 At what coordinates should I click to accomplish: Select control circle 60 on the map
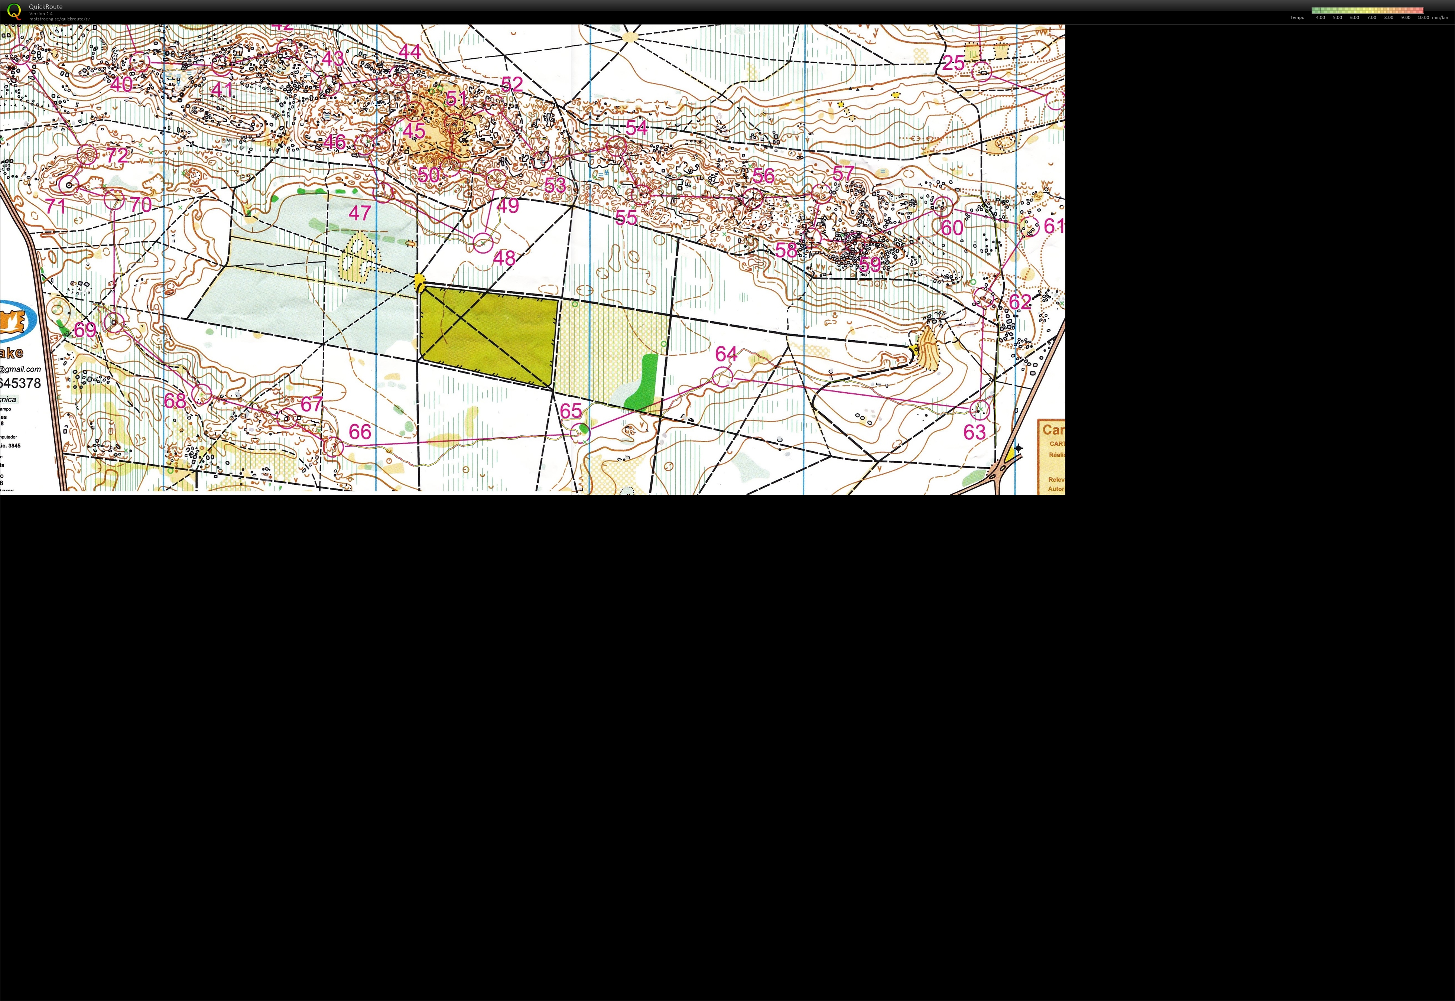pos(942,207)
